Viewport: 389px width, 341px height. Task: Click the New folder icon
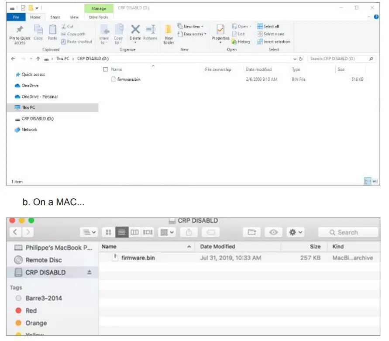point(169,29)
